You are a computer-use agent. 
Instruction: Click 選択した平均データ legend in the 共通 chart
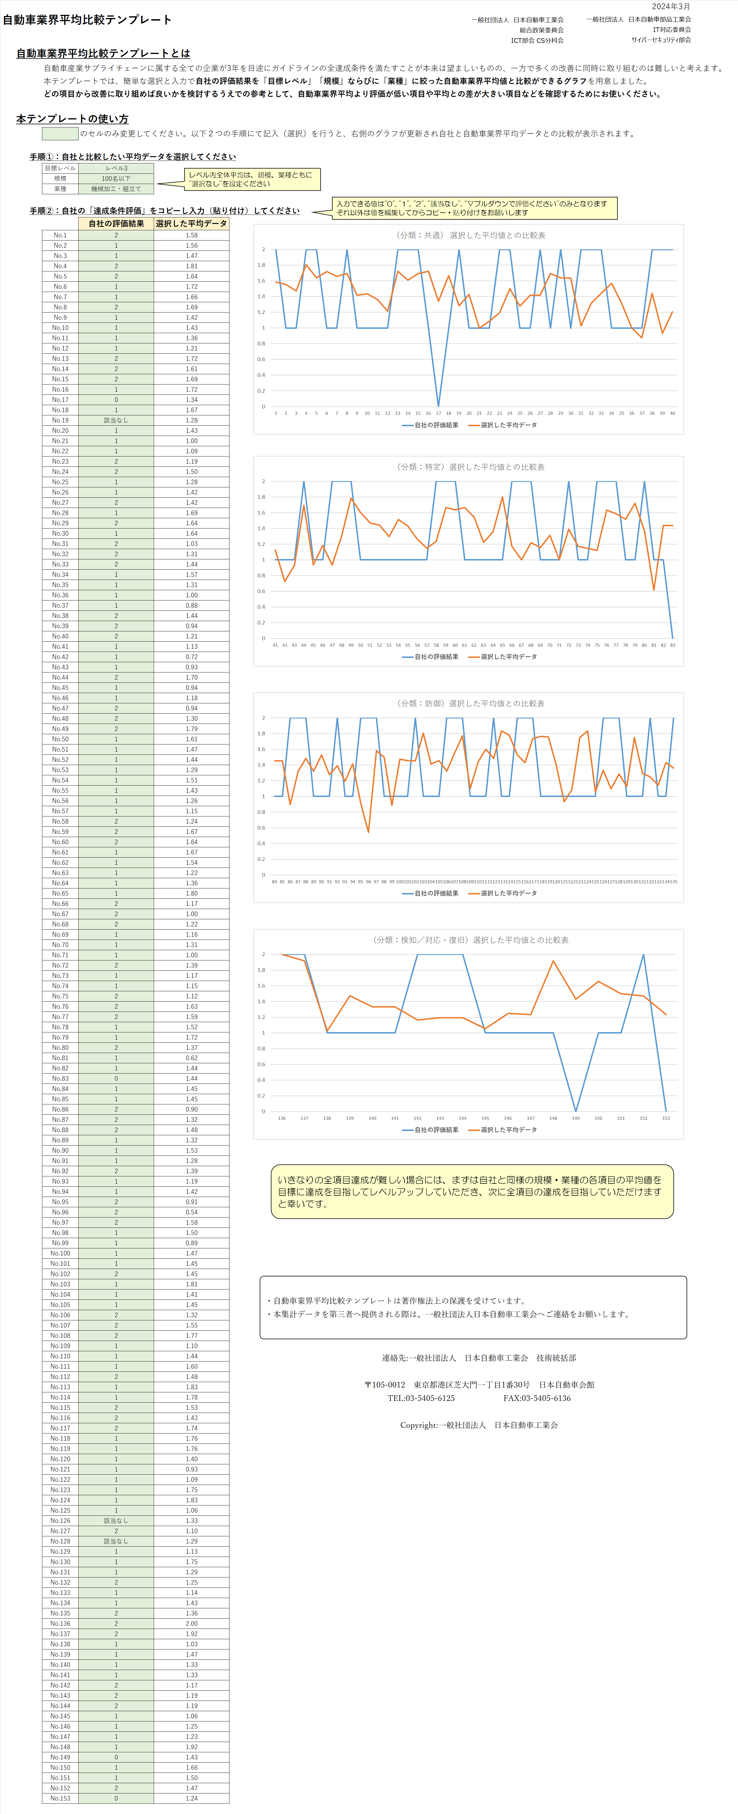point(503,425)
